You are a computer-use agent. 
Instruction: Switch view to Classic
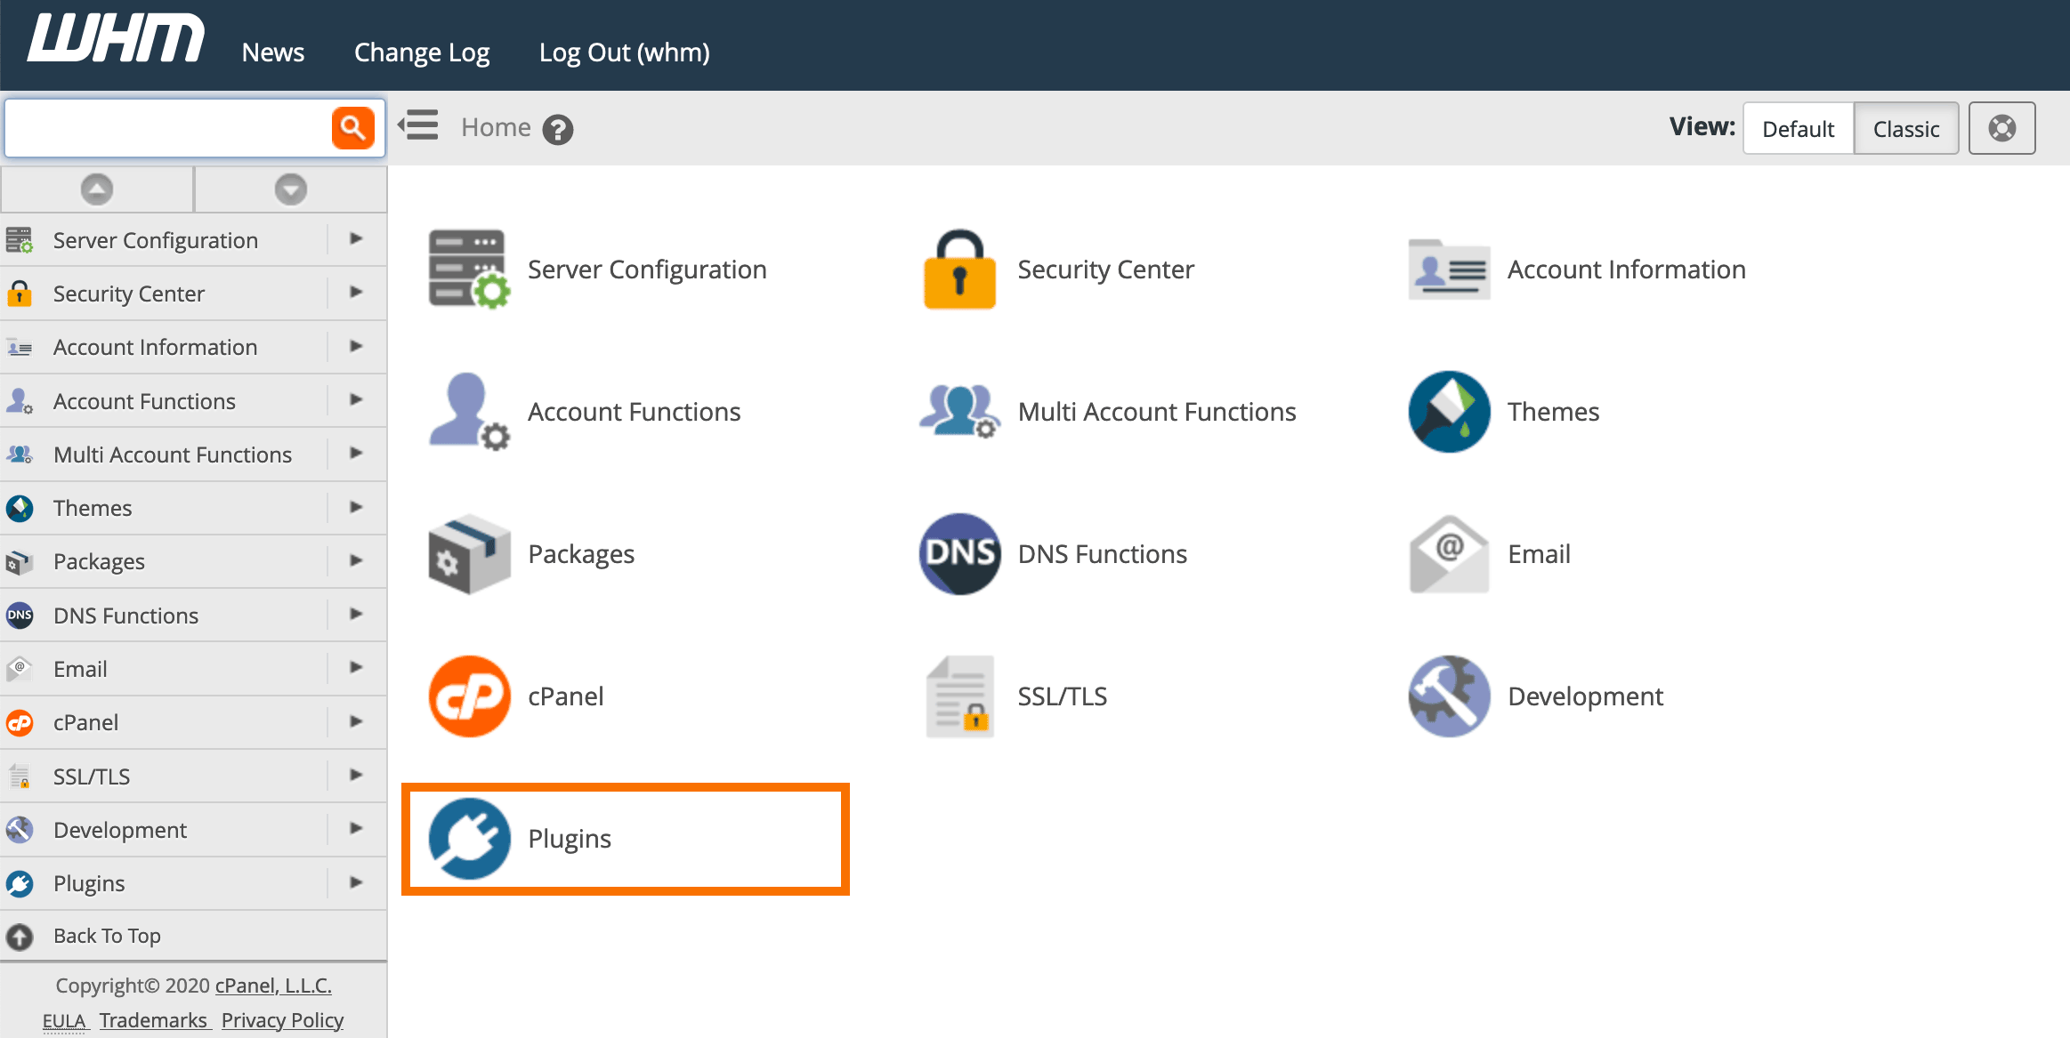click(x=1905, y=128)
